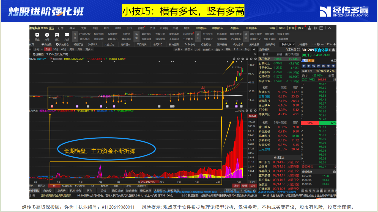The image size is (378, 212).
Task: Open the tab bar ellipsis more icon
Action: point(314,44)
